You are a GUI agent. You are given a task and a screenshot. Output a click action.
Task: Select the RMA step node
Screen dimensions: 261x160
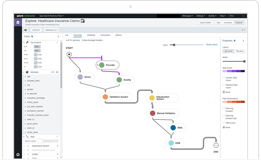pos(176,128)
